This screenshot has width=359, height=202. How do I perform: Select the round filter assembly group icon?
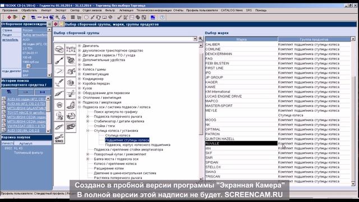pos(59,105)
